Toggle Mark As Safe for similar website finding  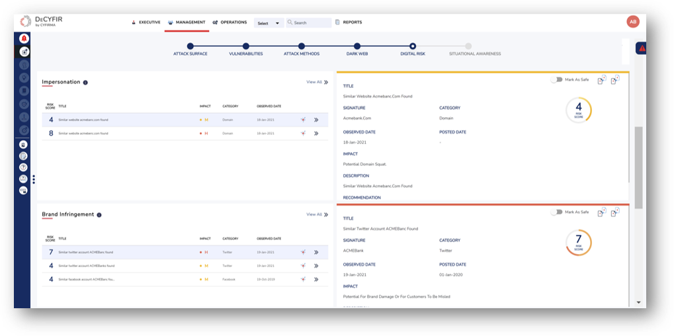tap(558, 79)
